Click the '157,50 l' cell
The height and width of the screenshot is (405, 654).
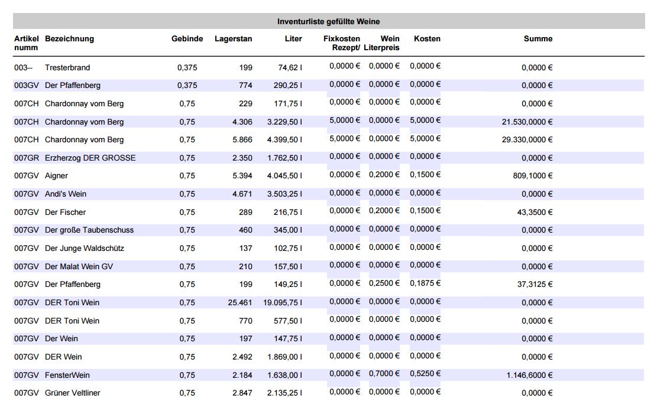tap(288, 266)
